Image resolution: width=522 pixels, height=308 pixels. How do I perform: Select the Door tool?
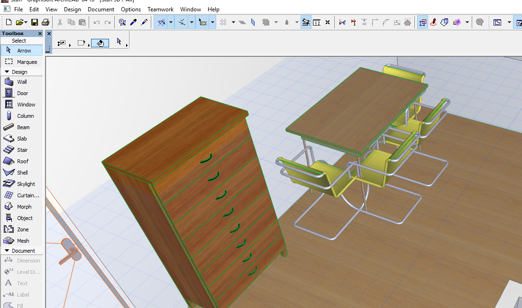(x=22, y=93)
